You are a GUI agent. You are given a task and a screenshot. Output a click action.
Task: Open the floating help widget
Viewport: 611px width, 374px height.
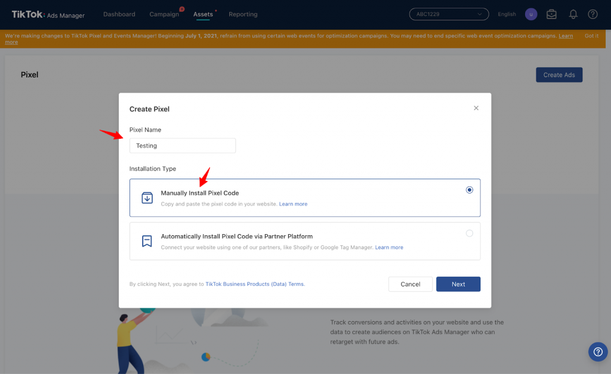click(598, 352)
